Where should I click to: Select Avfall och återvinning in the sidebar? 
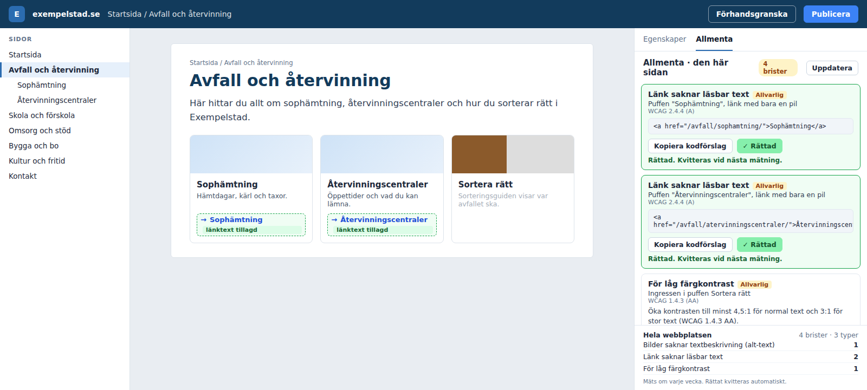(64, 70)
